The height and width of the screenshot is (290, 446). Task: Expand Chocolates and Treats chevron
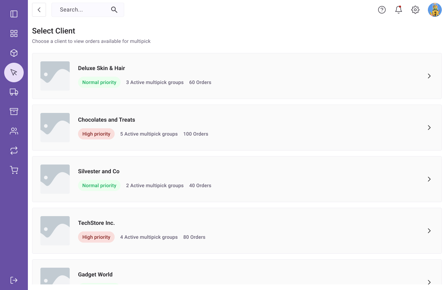[x=429, y=128]
